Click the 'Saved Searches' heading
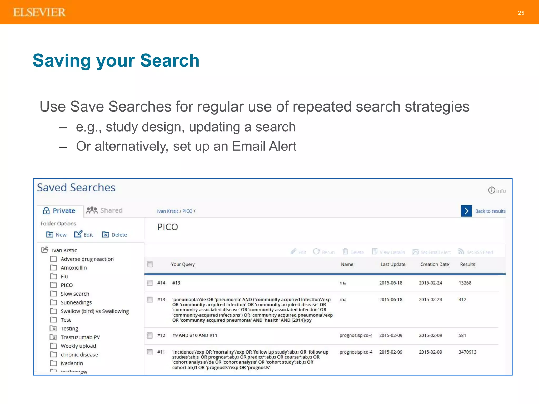 (76, 188)
